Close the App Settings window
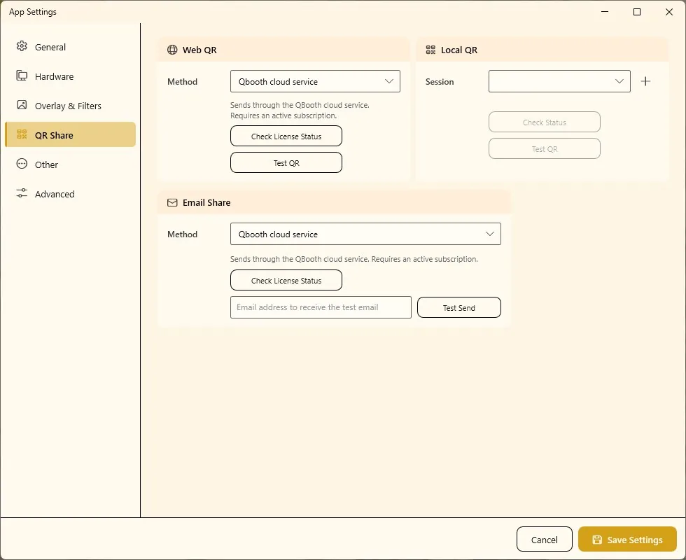Screen dimensions: 686x560 pyautogui.click(x=669, y=12)
